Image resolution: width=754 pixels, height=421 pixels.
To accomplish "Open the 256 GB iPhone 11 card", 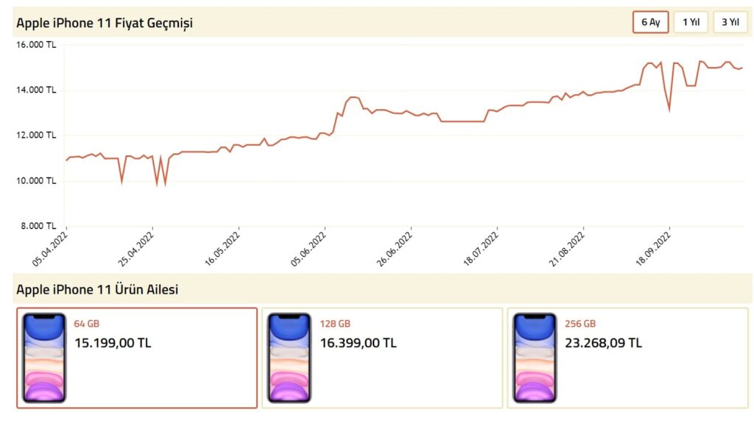I will coord(628,358).
